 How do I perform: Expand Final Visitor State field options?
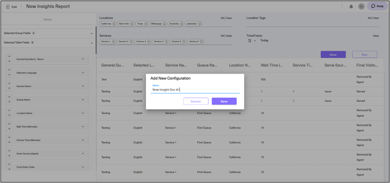83,167
